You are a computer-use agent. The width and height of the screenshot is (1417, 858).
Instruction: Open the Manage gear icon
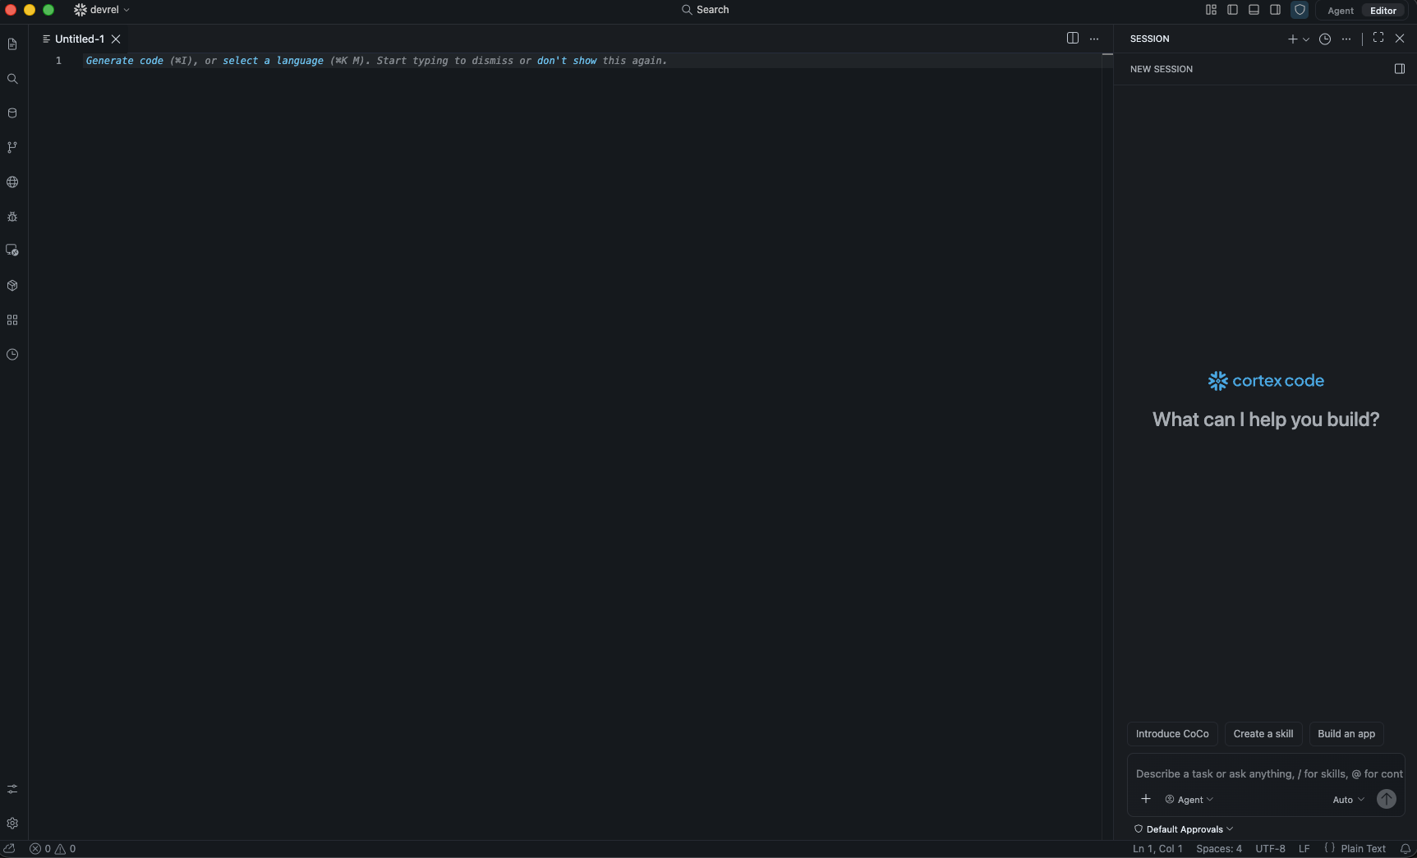(x=12, y=824)
